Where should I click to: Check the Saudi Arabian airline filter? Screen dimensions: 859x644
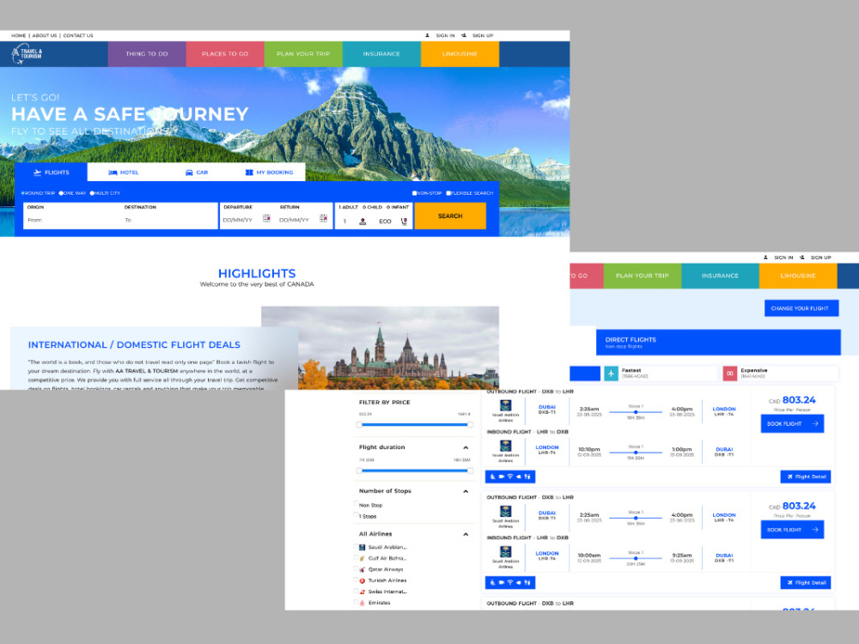point(356,547)
